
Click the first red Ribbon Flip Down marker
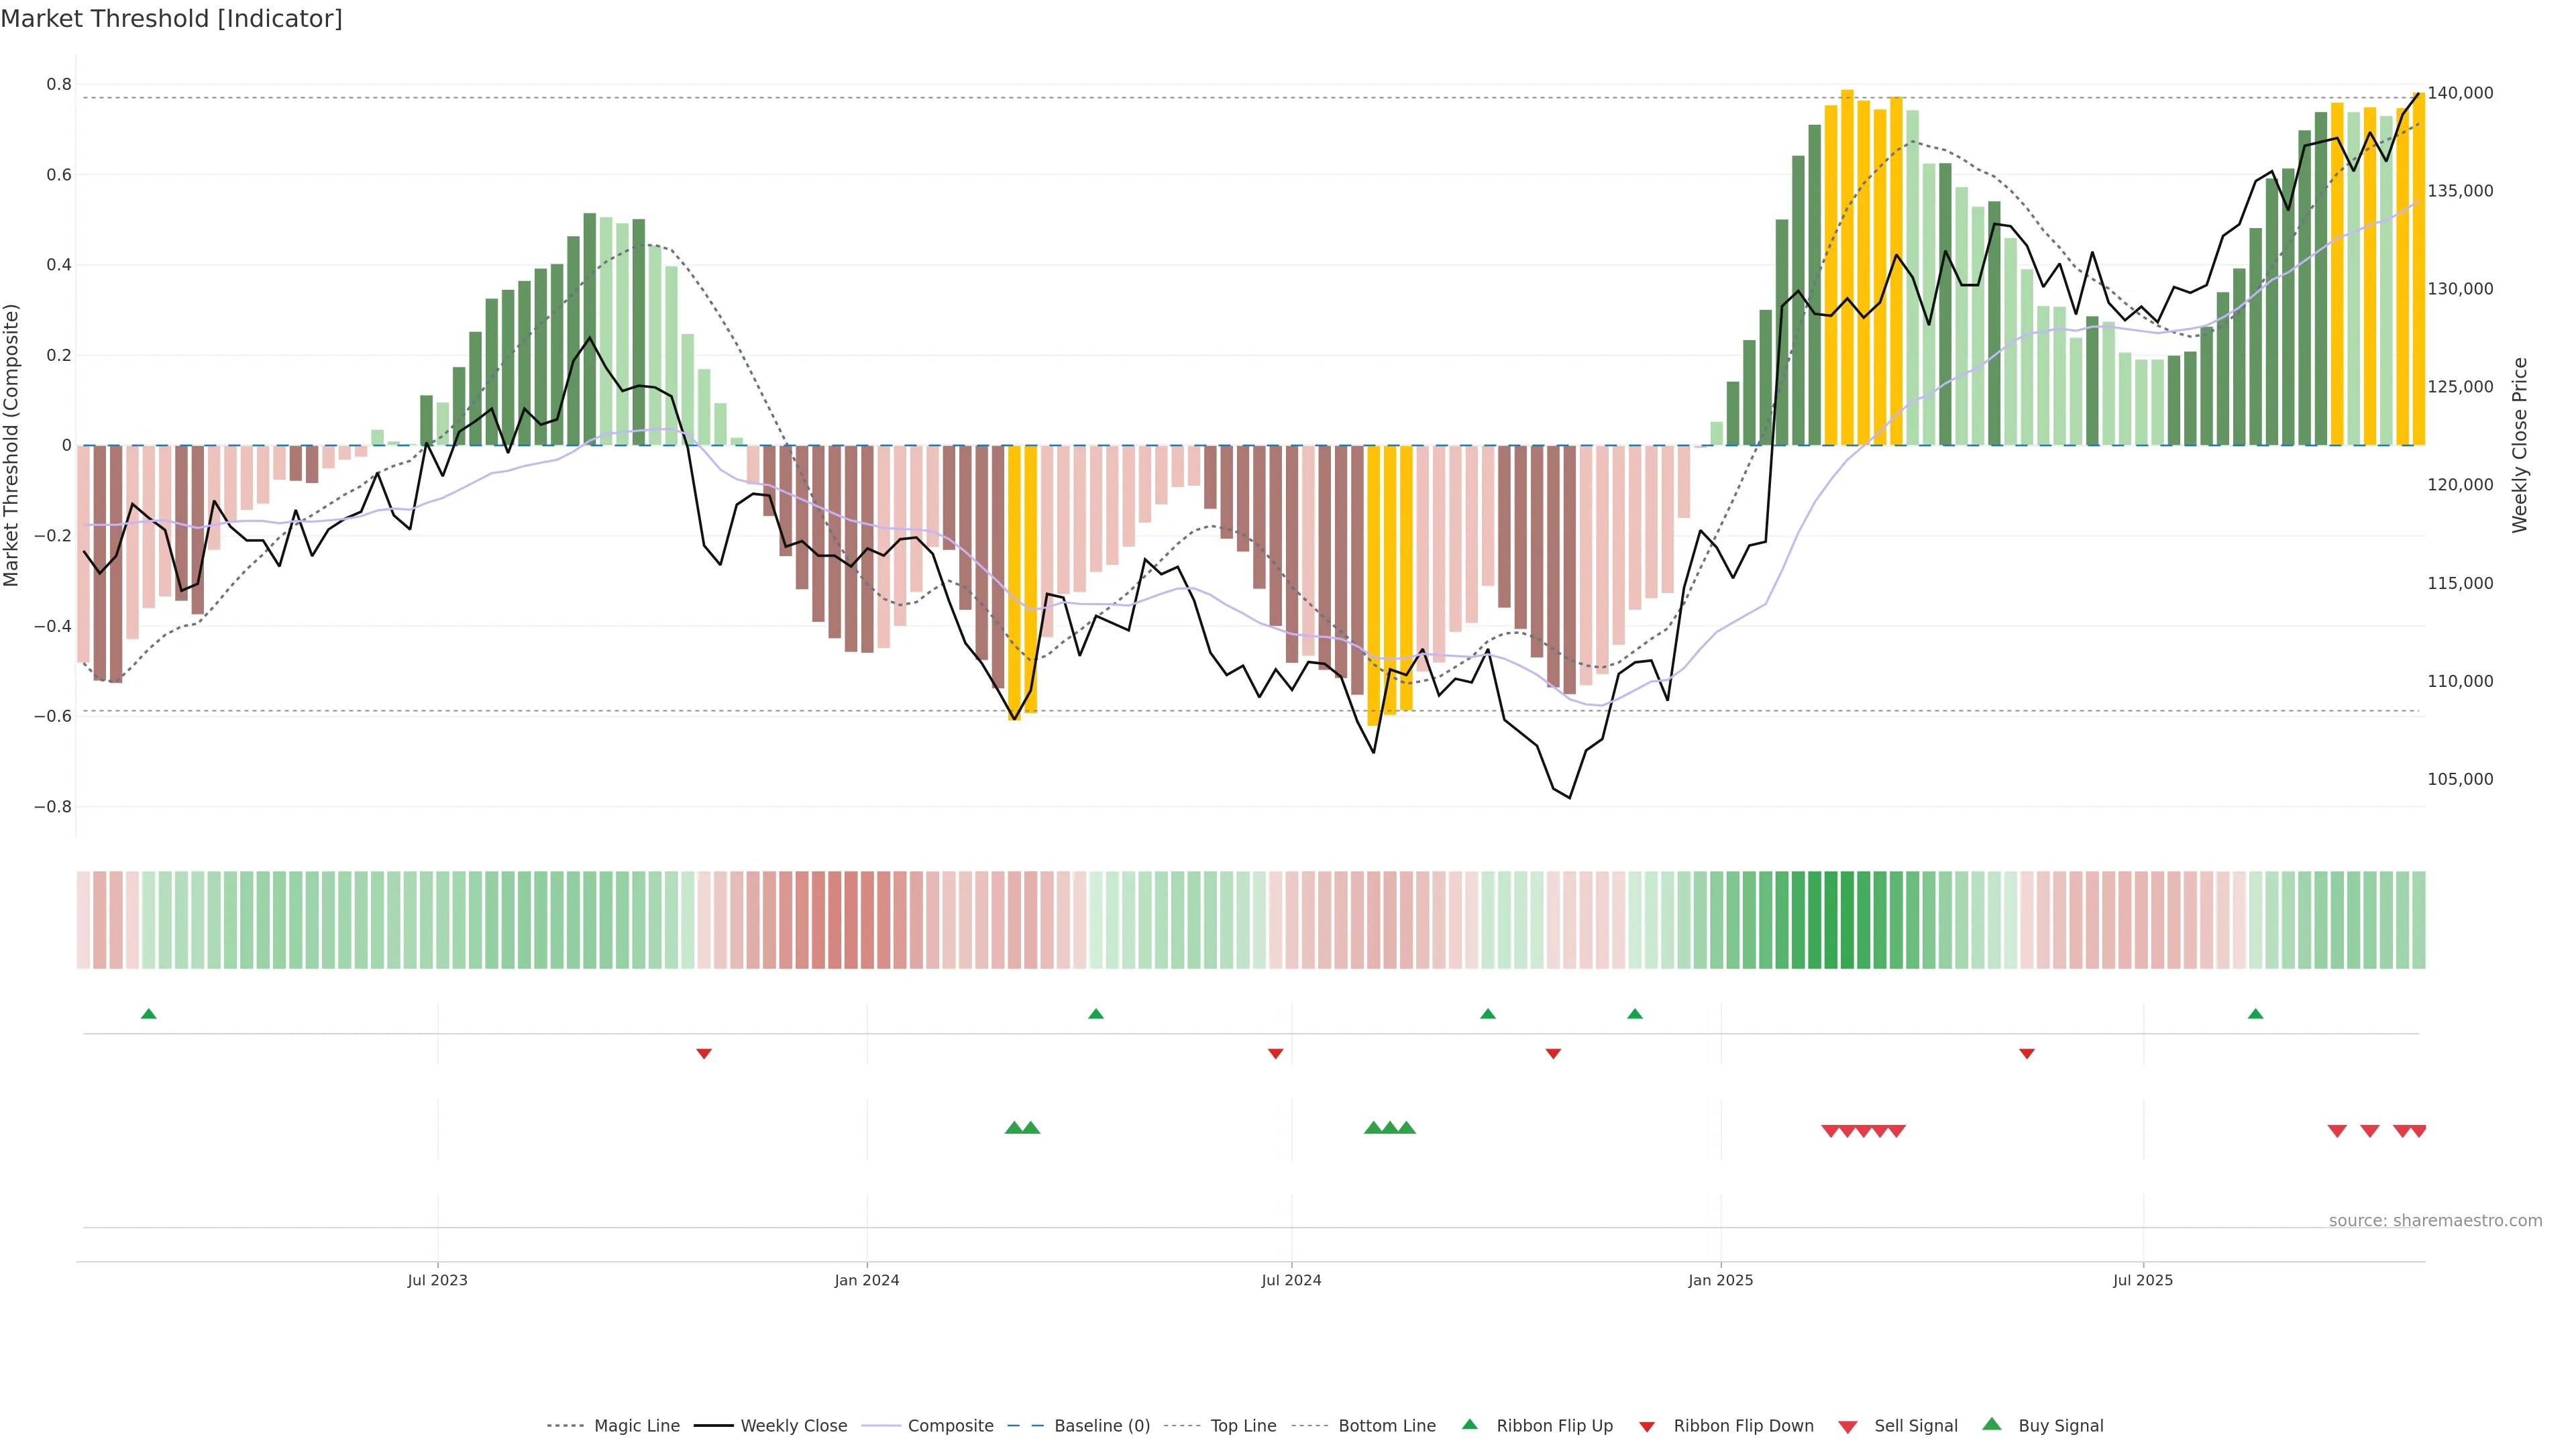704,1054
